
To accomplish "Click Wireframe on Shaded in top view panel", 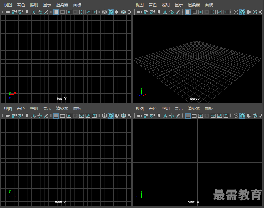I will pos(123,12).
